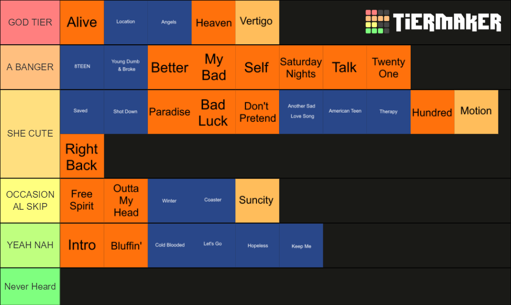This screenshot has height=305, width=511.
Task: Click the SHE CUTE tier label
Action: pos(30,134)
